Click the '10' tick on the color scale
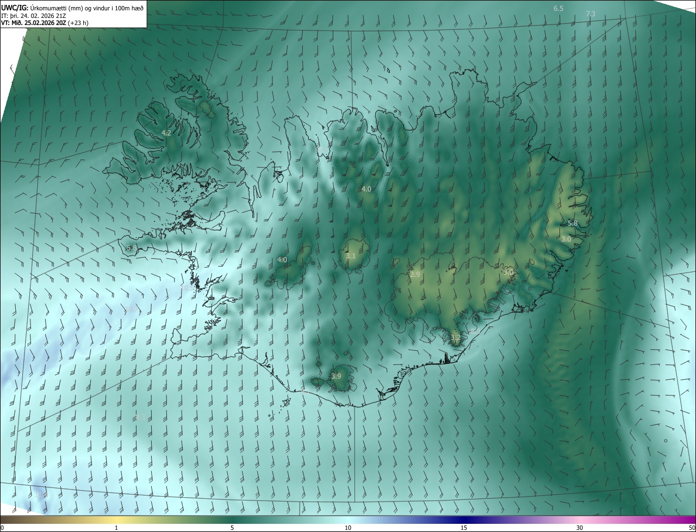 (x=348, y=528)
